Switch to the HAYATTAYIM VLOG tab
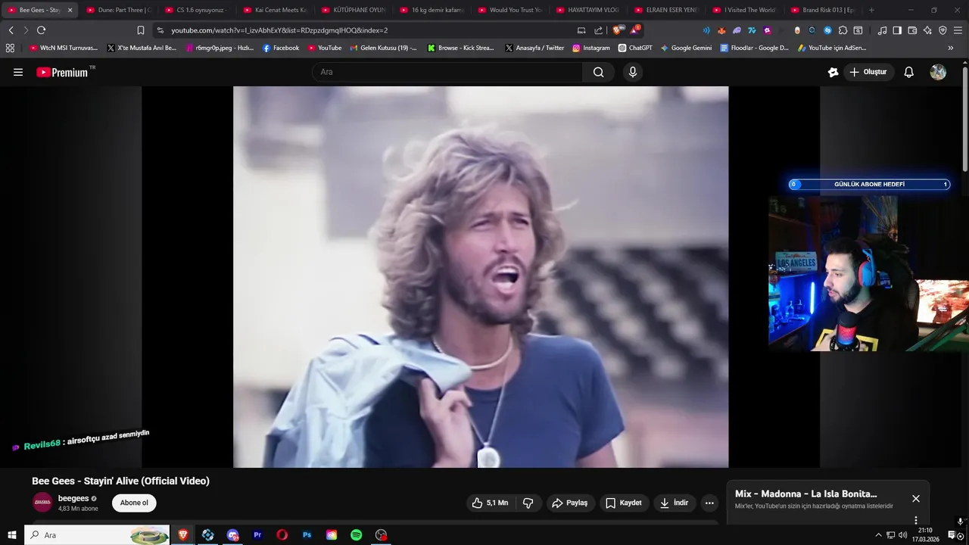 tap(589, 10)
